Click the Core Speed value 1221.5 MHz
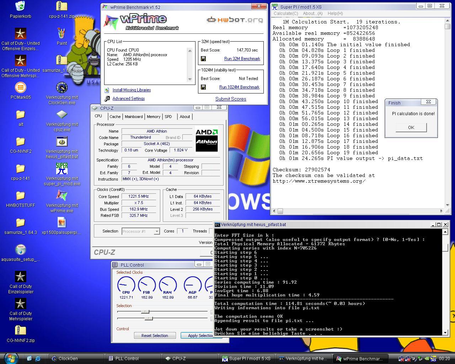Viewport: 455px width, 364px height. pos(139,196)
